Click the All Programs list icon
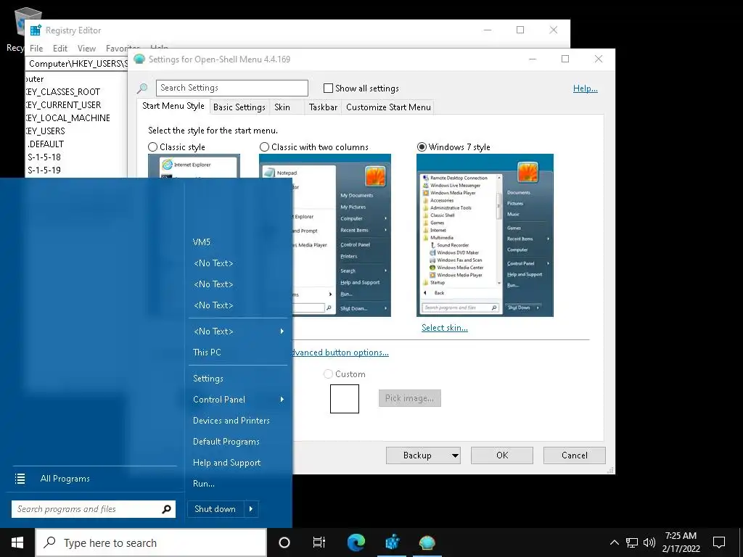 [20, 479]
